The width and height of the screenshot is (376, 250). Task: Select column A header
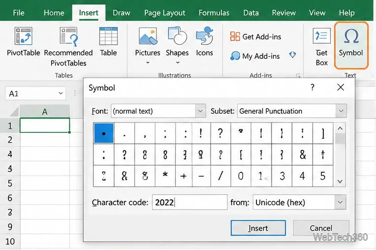[x=45, y=112]
